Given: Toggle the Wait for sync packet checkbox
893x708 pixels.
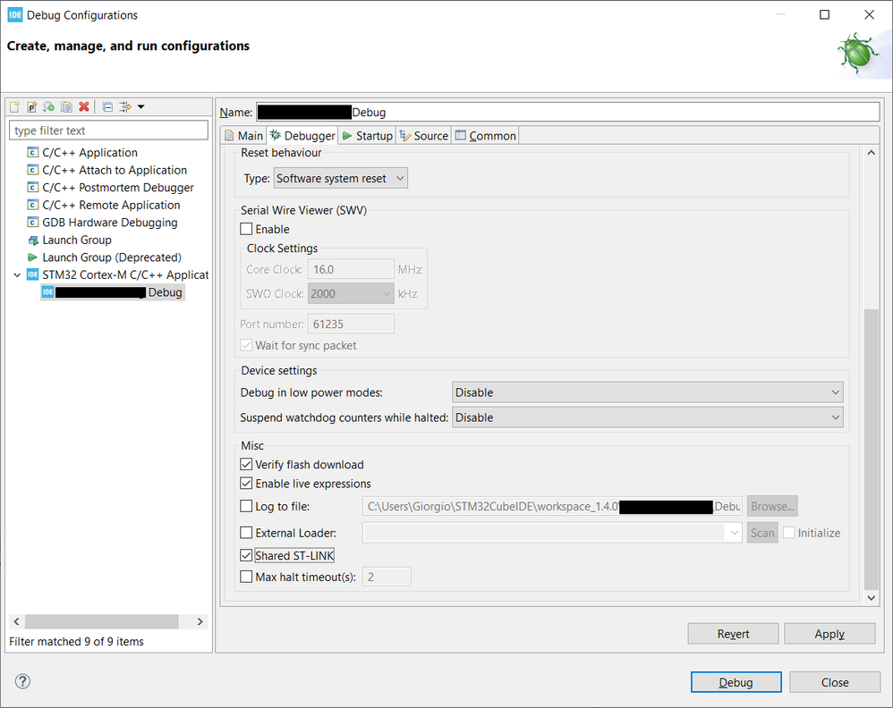Looking at the screenshot, I should [x=246, y=345].
